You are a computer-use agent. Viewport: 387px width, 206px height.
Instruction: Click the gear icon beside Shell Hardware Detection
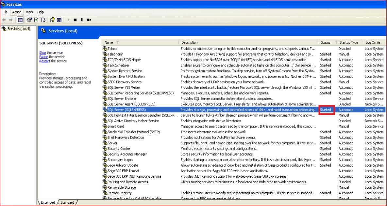coord(105,137)
